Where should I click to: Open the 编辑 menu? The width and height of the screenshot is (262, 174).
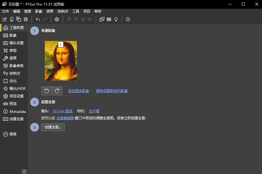tap(17, 11)
